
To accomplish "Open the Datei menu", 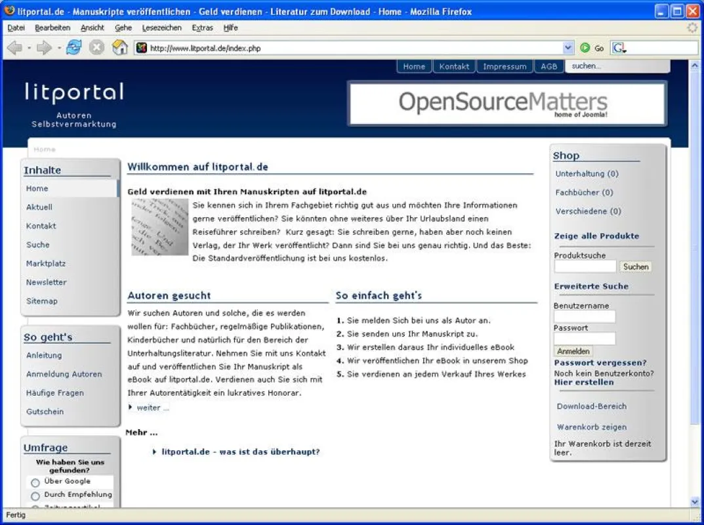I will point(16,28).
